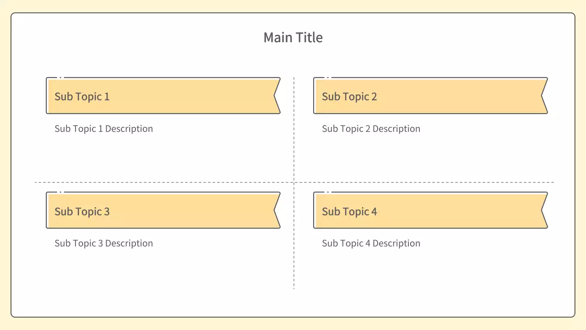Click the cream background outside the white frame
This screenshot has height=330, width=586.
click(x=5, y=165)
